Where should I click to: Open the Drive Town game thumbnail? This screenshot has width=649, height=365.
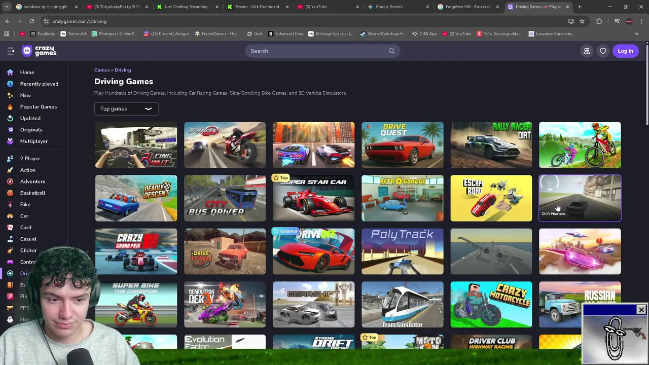(x=225, y=251)
